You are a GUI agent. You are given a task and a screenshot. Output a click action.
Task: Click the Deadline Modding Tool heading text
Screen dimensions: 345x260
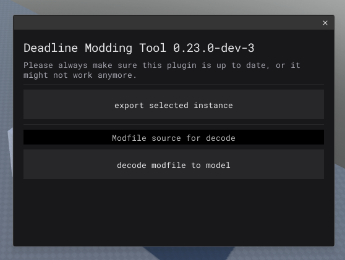(x=95, y=48)
